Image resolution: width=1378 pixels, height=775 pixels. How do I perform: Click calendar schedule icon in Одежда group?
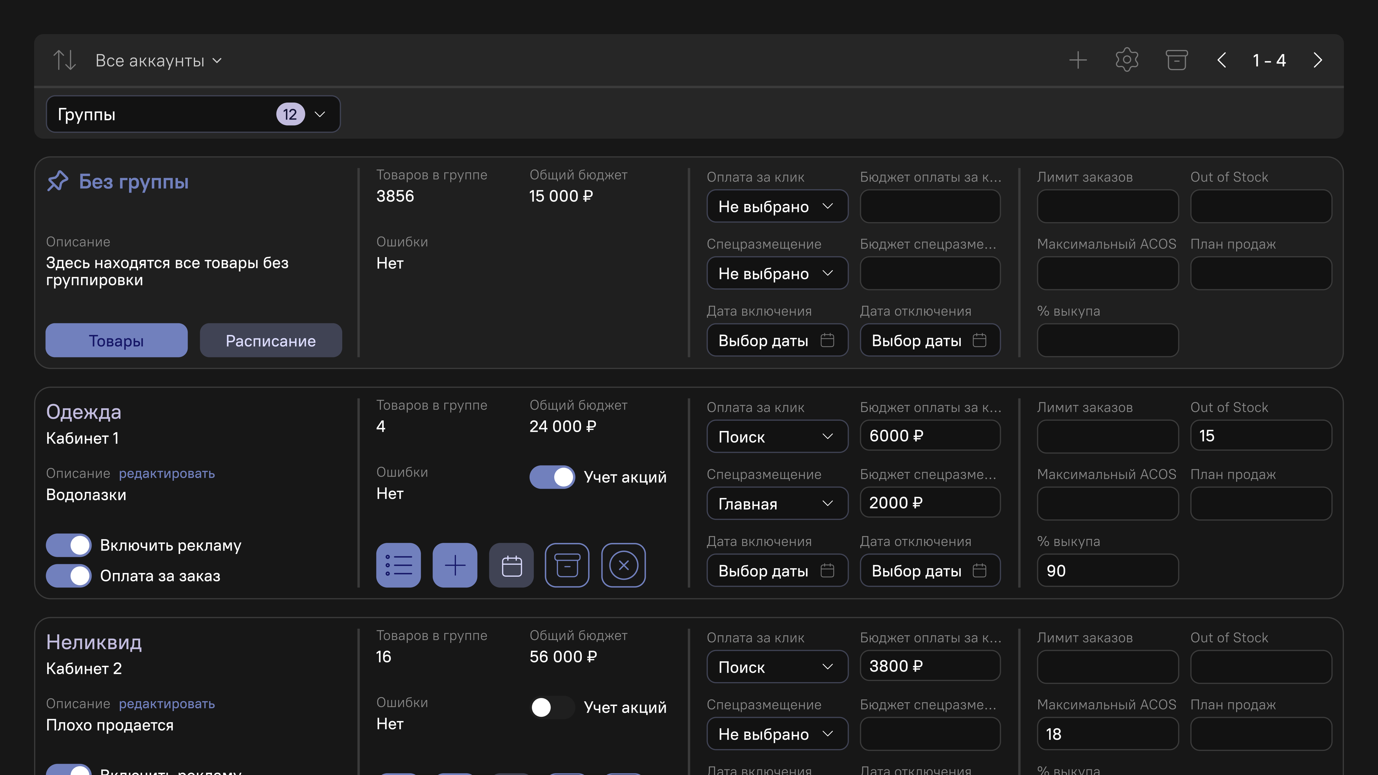(x=511, y=565)
